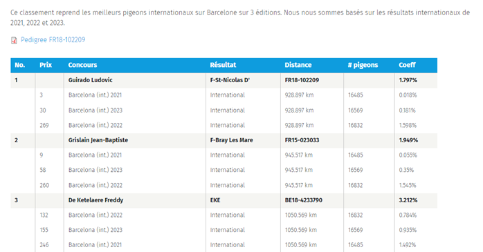Click the Résultat column header
Viewport: 483px width, 252px height.
tap(223, 65)
